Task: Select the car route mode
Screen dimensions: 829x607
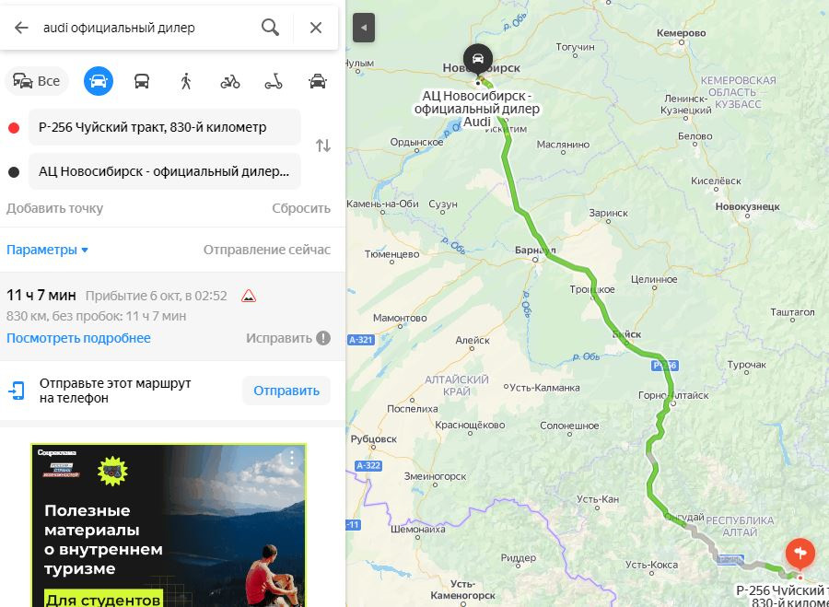Action: pos(99,81)
